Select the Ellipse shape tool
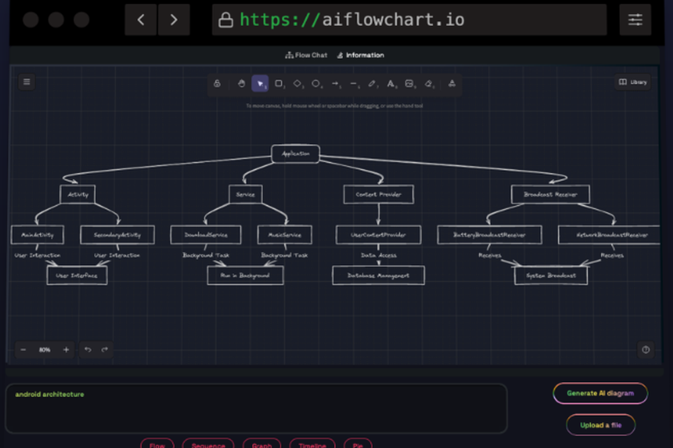This screenshot has height=448, width=673. [316, 83]
